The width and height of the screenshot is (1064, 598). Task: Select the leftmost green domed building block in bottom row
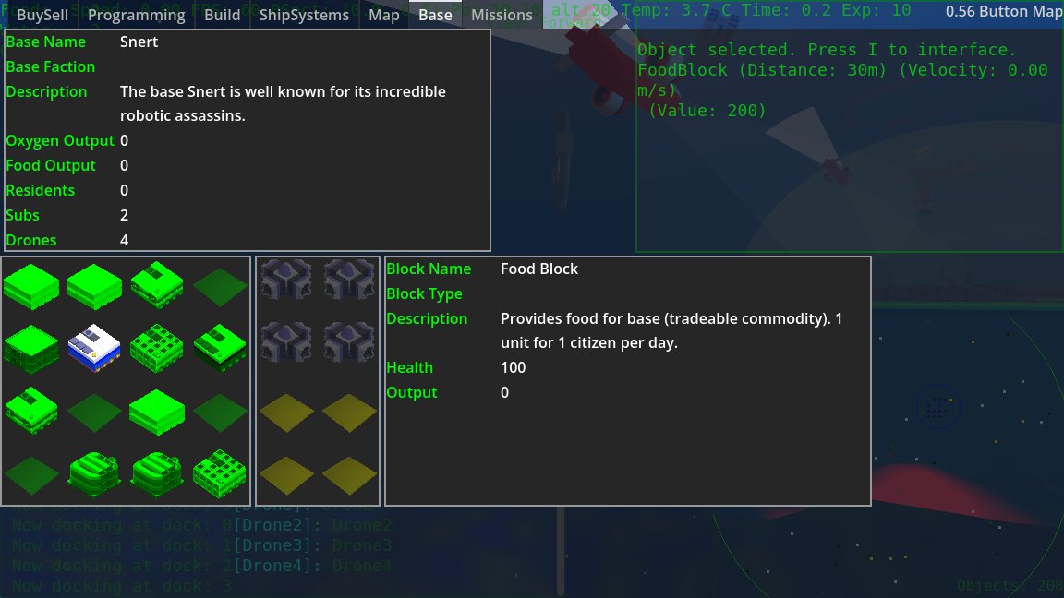[94, 472]
